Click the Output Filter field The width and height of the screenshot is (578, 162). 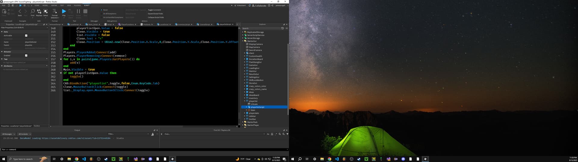(x=128, y=134)
